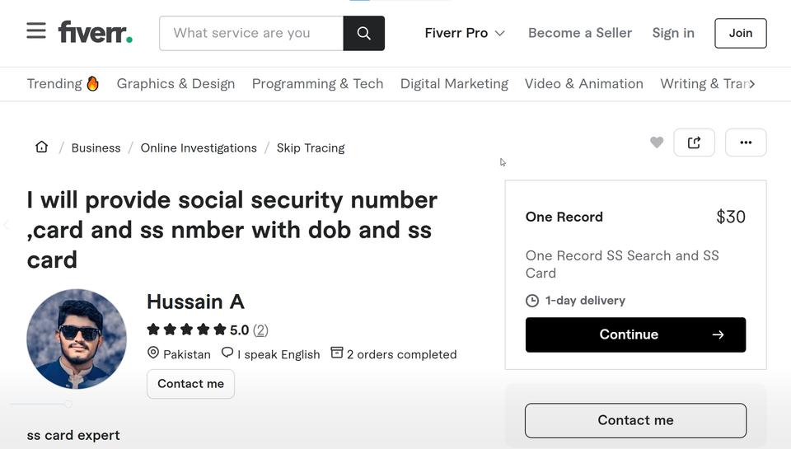Open the Trending category tab

coord(63,83)
